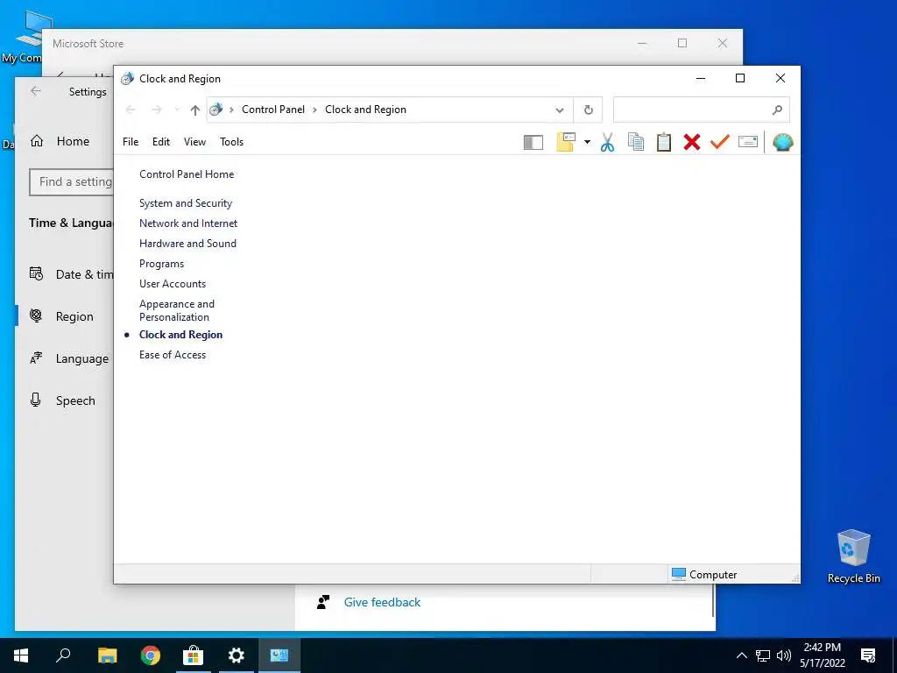
Task: Go back in Clock and Region window
Action: click(131, 110)
